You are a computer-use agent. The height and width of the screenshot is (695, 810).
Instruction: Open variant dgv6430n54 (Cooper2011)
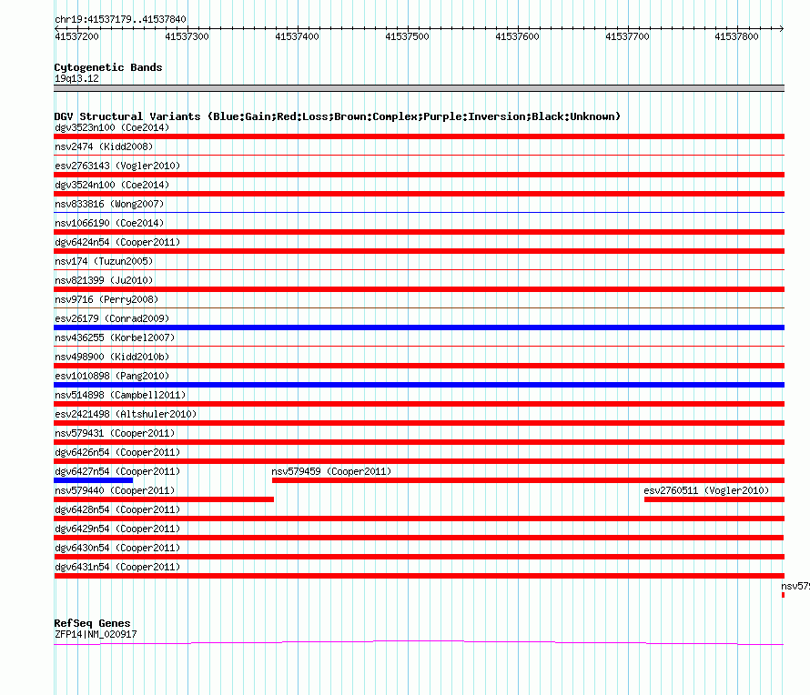tap(117, 548)
